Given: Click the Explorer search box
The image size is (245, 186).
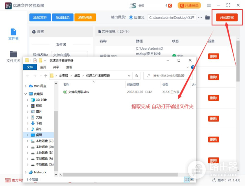Looking at the screenshot, I should pos(168,76).
